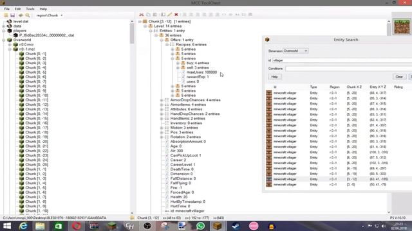The height and width of the screenshot is (231, 412).
Task: Select Health: 20 tag
Action: point(179,197)
